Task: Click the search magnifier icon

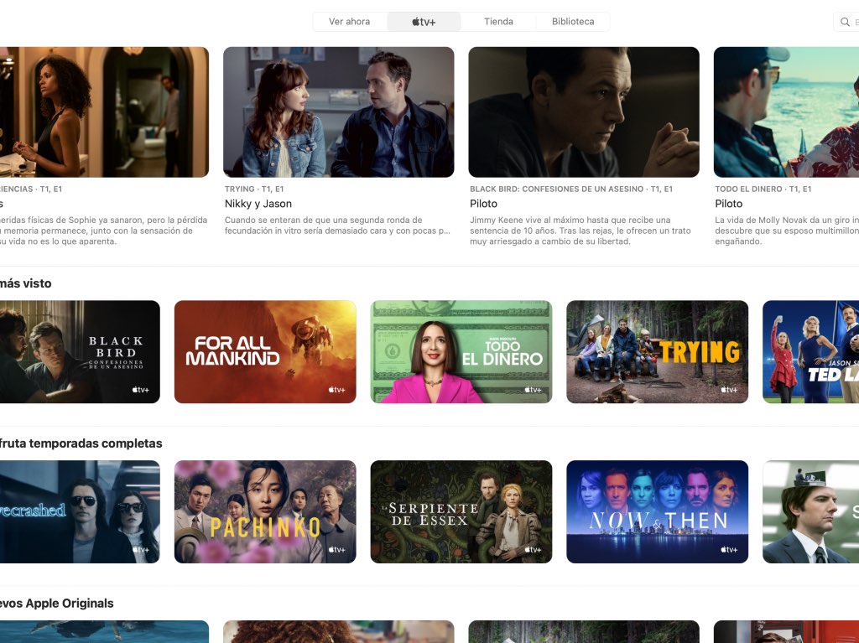Action: [x=845, y=22]
